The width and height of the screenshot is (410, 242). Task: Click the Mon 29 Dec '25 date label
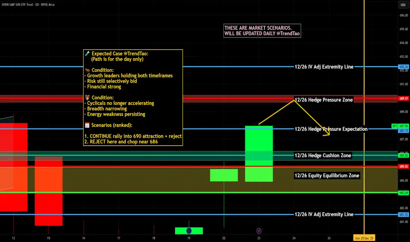point(364,238)
